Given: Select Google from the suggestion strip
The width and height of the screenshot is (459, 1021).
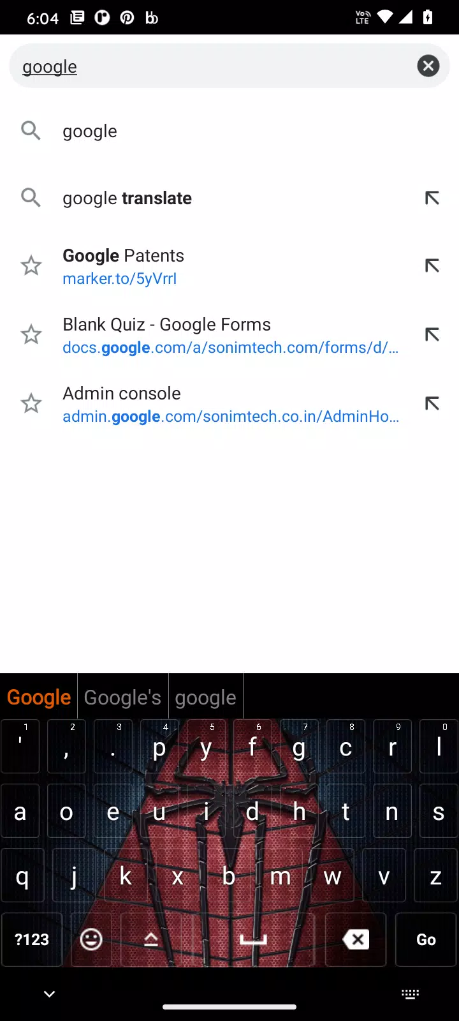Looking at the screenshot, I should 38,697.
